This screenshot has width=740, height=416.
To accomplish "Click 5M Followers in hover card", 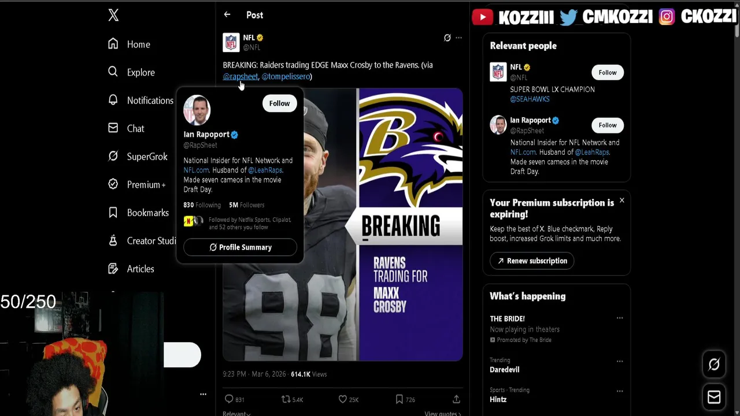I will point(247,205).
